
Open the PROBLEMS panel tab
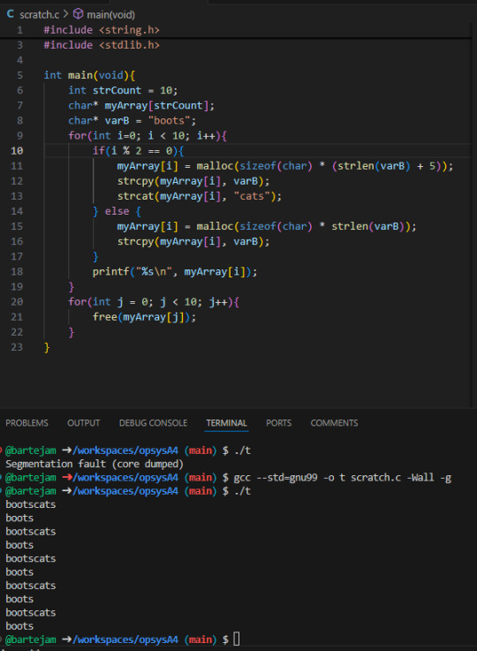click(26, 422)
